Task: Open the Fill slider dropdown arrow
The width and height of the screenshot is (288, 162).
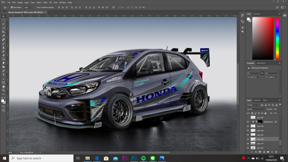Action: (x=280, y=113)
